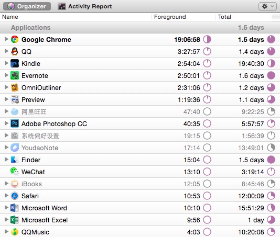Expand the Microsoft Word entry

pos(6,207)
